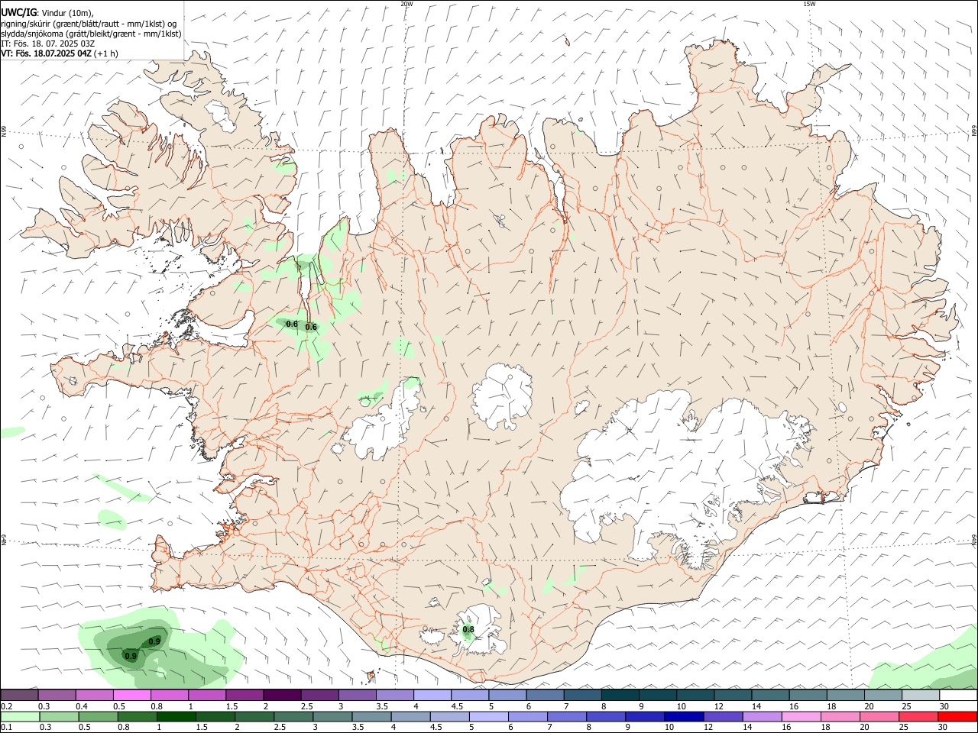The width and height of the screenshot is (978, 733).
Task: Select the lower-row pale green swatch starting at 0.1
Action: click(20, 716)
